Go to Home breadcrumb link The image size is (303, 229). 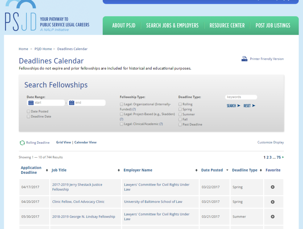tap(23, 49)
